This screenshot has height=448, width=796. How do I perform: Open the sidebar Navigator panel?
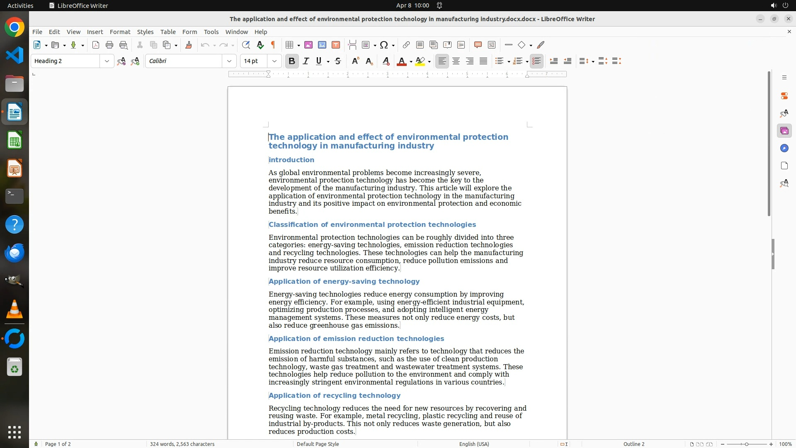pos(784,149)
